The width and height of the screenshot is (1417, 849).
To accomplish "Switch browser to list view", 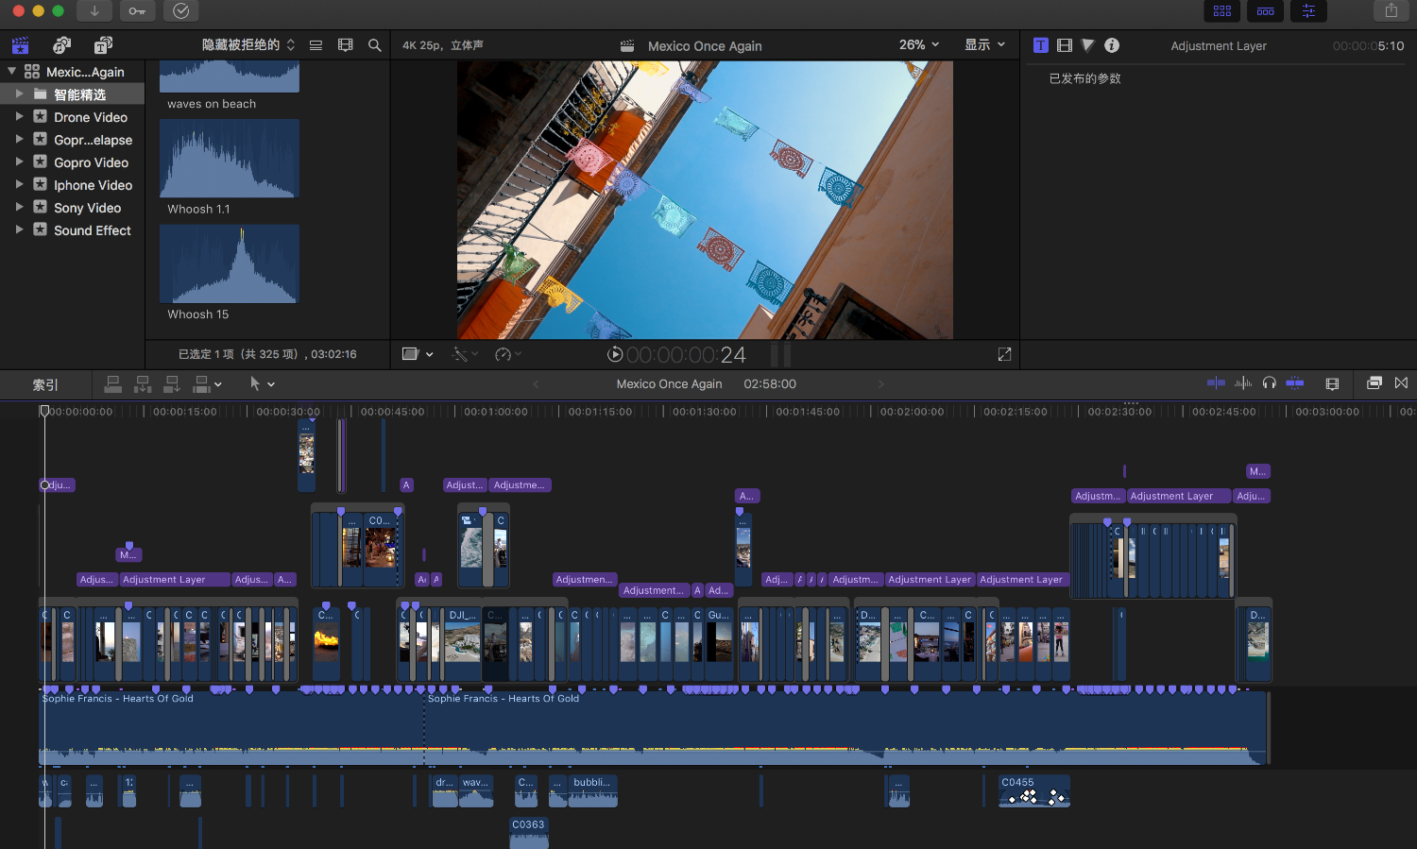I will pyautogui.click(x=316, y=45).
